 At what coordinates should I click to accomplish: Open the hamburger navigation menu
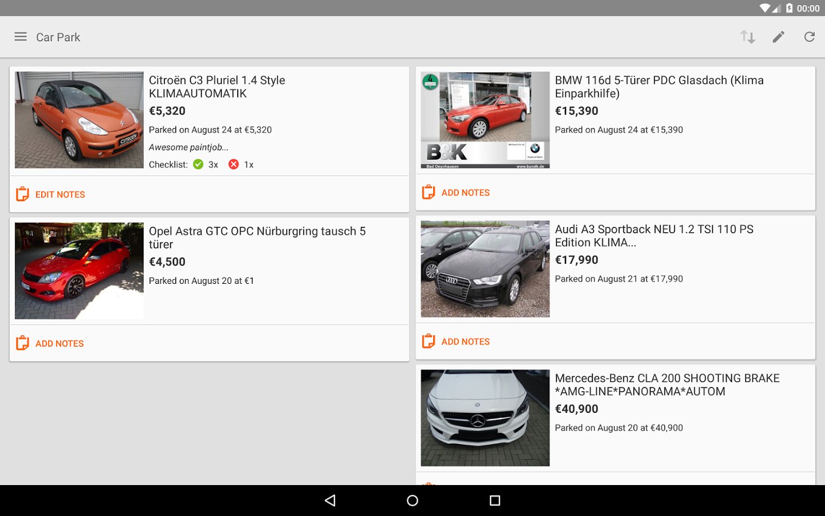(x=21, y=37)
